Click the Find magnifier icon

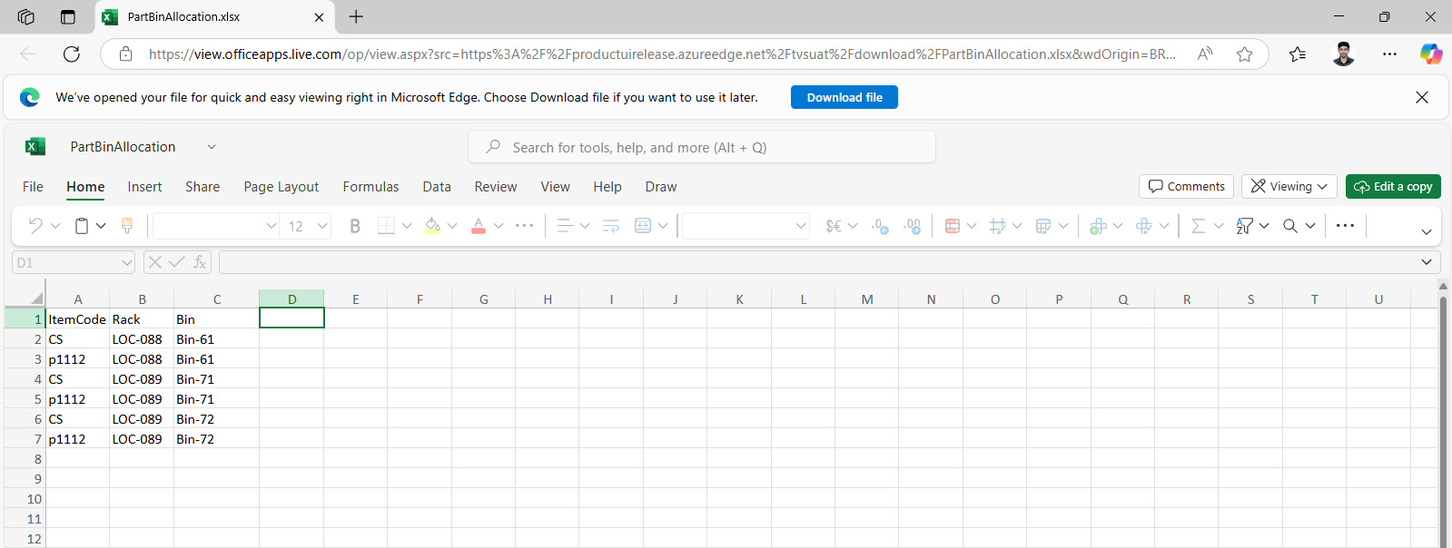point(1290,226)
